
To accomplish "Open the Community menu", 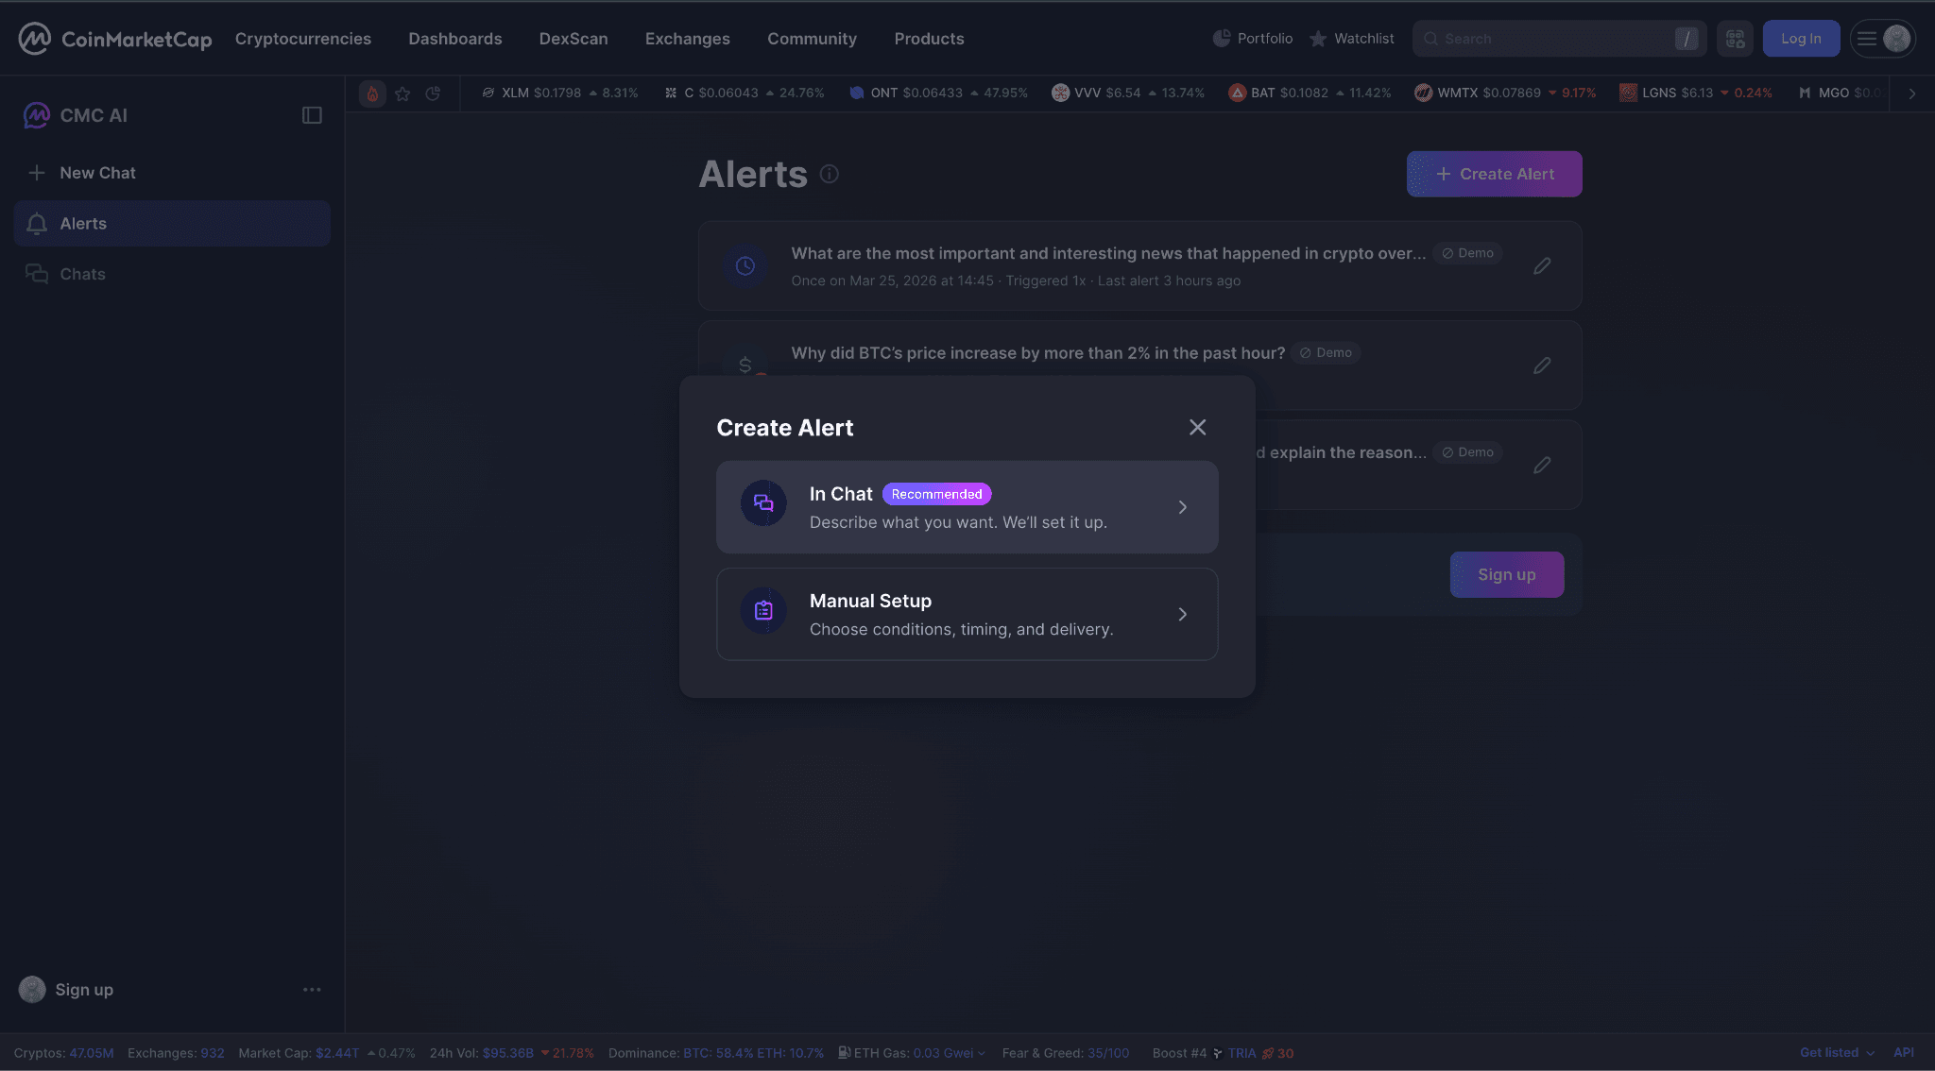I will pyautogui.click(x=813, y=39).
